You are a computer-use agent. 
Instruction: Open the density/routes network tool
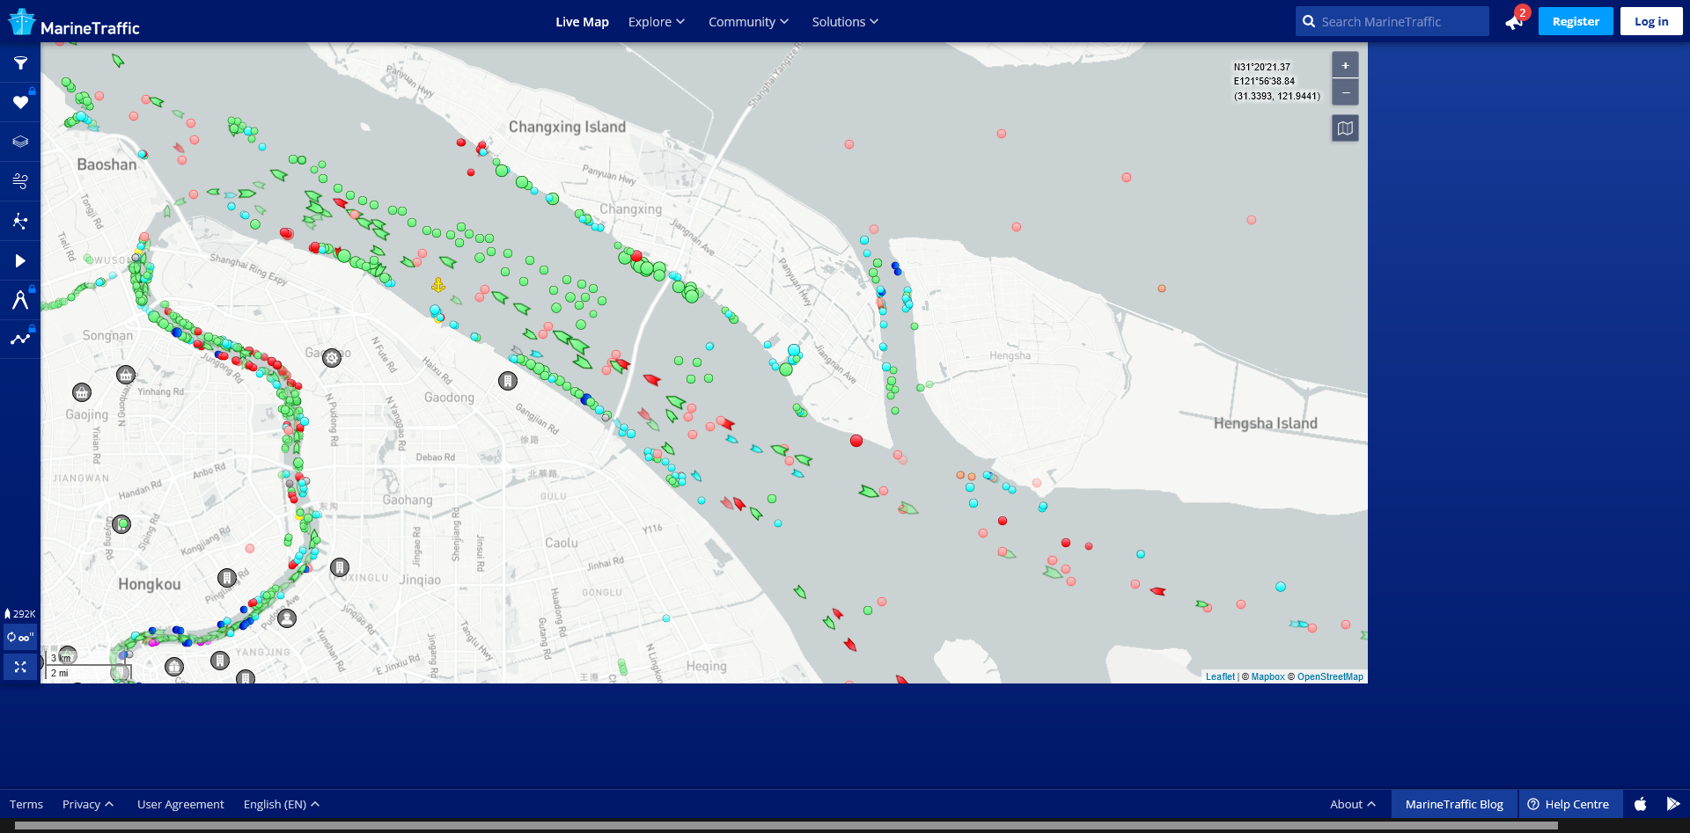point(20,221)
